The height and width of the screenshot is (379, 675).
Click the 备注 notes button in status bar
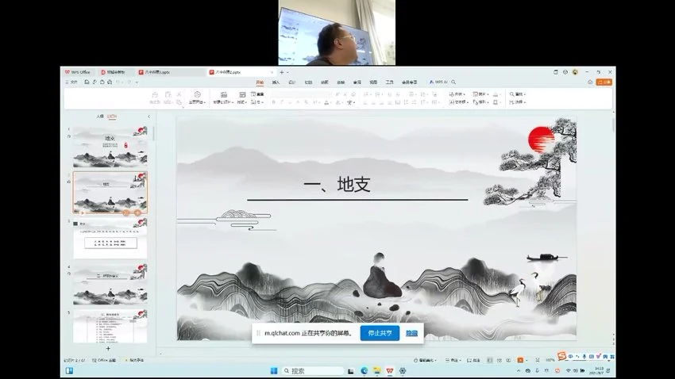pyautogui.click(x=453, y=360)
